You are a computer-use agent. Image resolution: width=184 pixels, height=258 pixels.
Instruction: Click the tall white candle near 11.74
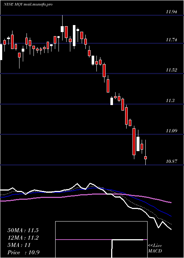click(74, 35)
